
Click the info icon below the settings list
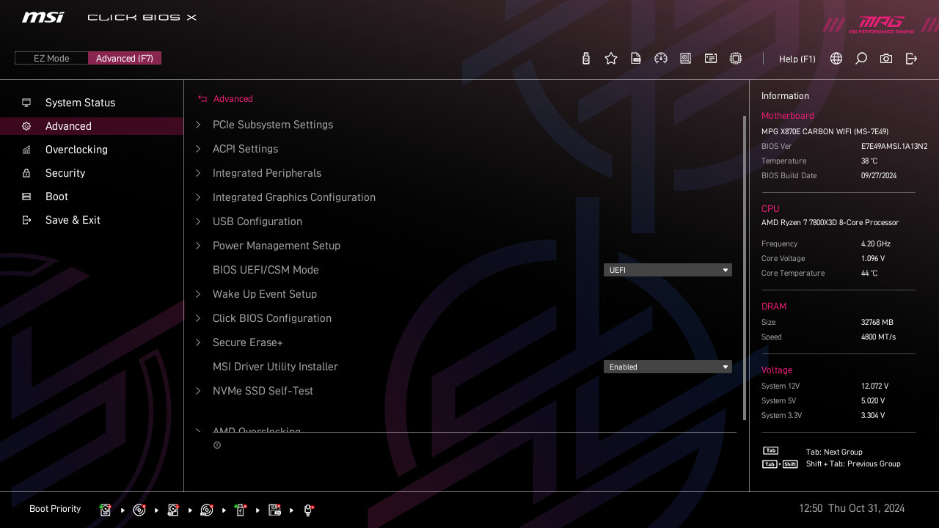tap(217, 445)
